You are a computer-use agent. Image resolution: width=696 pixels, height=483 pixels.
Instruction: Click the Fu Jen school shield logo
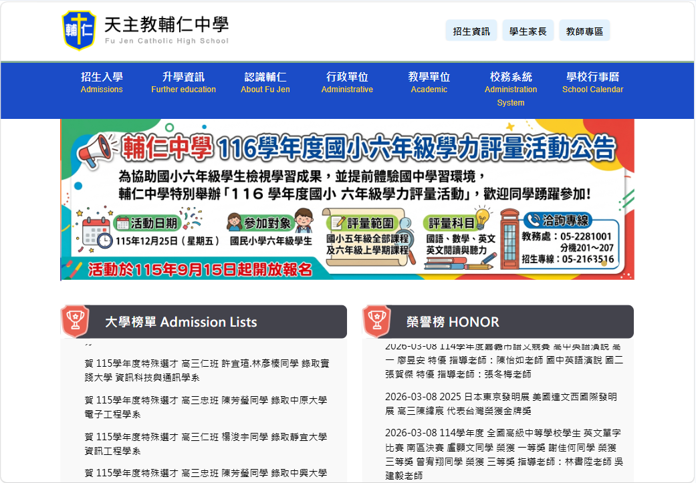click(x=79, y=30)
